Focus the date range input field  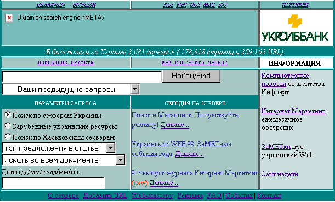(53, 183)
